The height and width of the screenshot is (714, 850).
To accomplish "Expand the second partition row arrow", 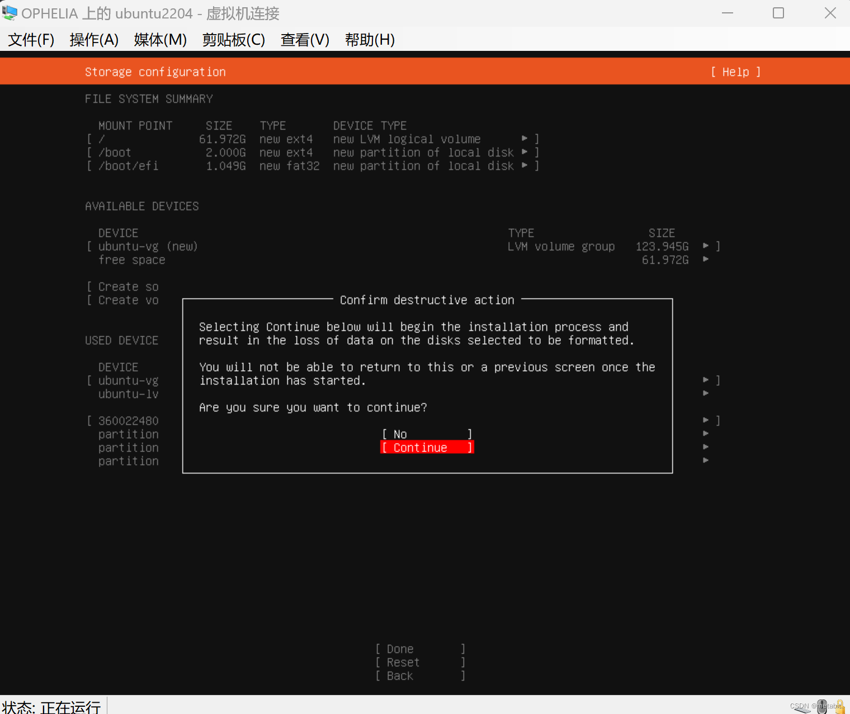I will click(x=706, y=447).
